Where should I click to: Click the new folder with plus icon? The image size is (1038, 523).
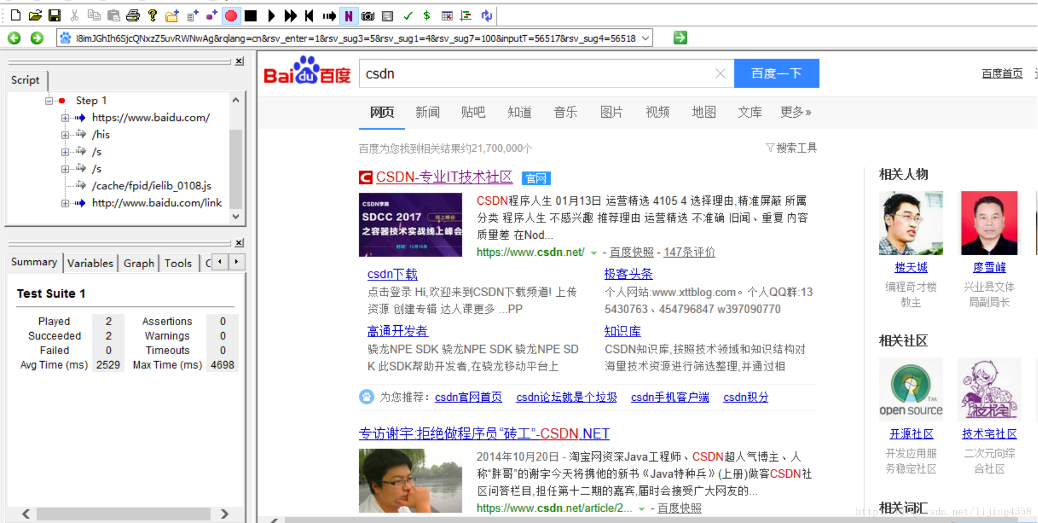(172, 15)
